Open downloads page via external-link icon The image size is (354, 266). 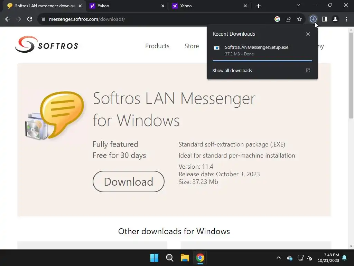point(308,70)
